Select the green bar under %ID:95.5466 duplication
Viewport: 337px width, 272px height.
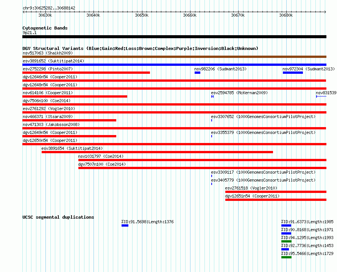coord(286,257)
